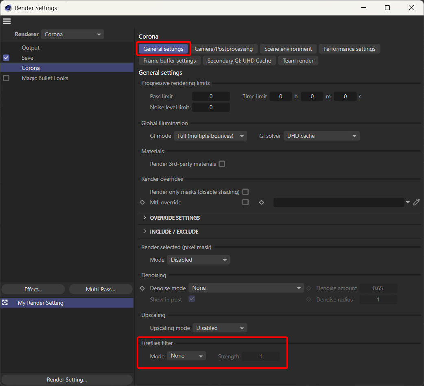Click the Noise level limit field
The height and width of the screenshot is (386, 424).
click(x=211, y=107)
